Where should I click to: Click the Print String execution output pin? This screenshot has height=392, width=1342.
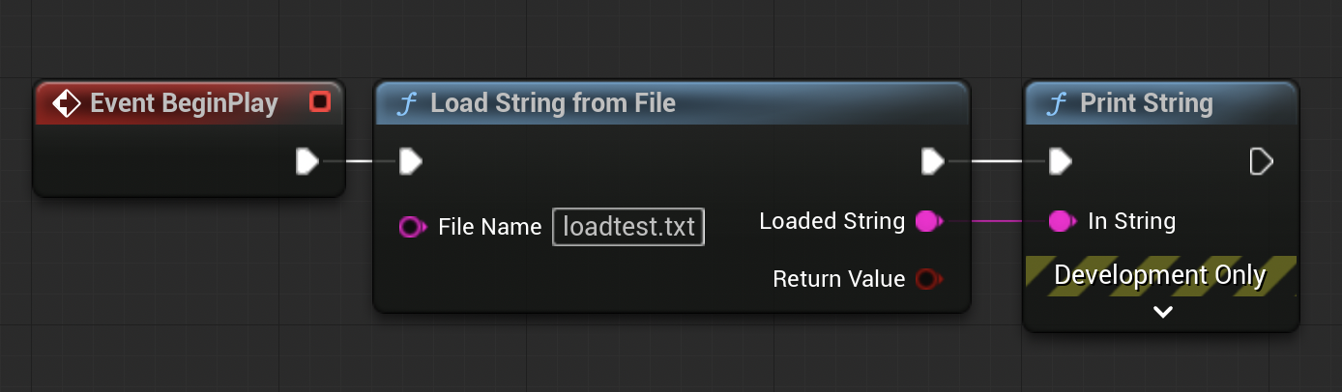point(1262,161)
